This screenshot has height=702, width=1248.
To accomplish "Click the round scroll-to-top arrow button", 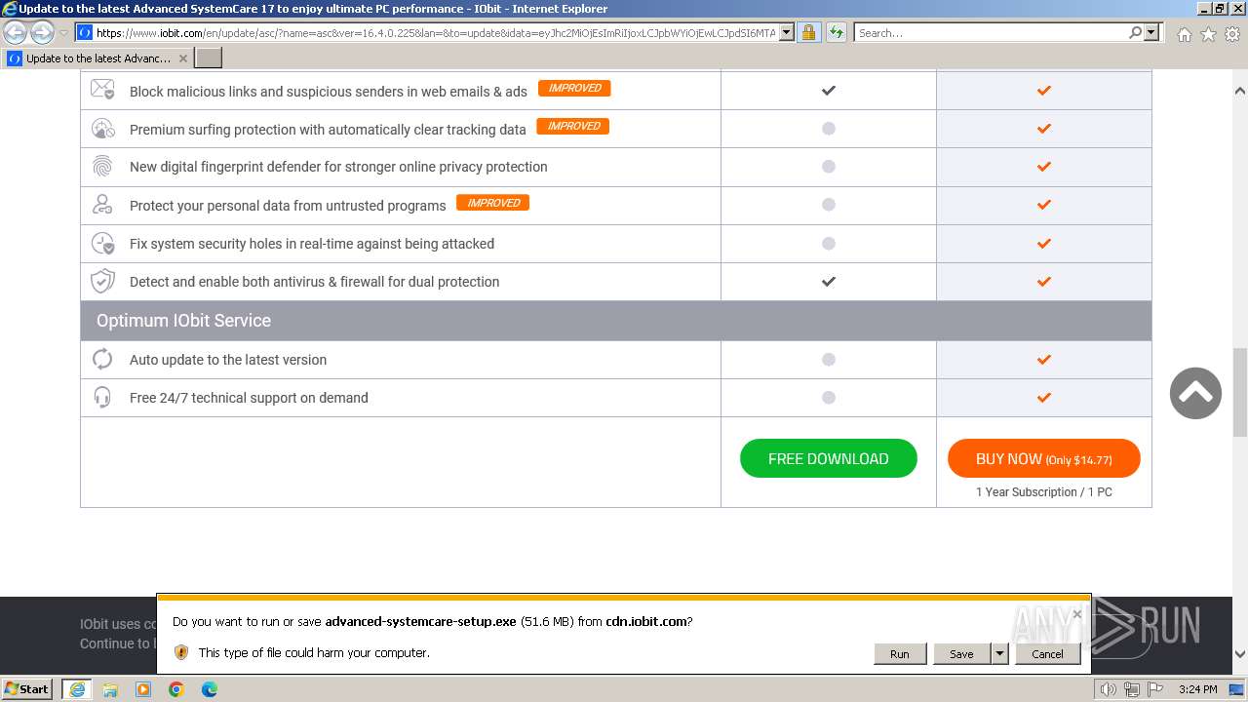I will (1195, 393).
